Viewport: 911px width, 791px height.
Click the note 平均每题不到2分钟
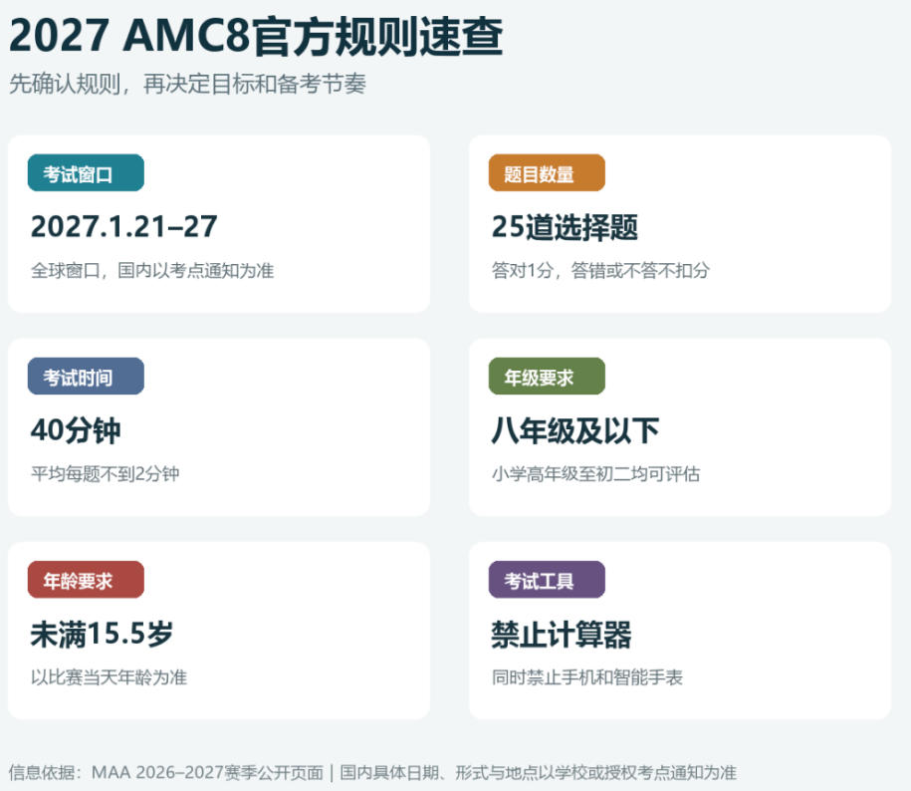[106, 473]
